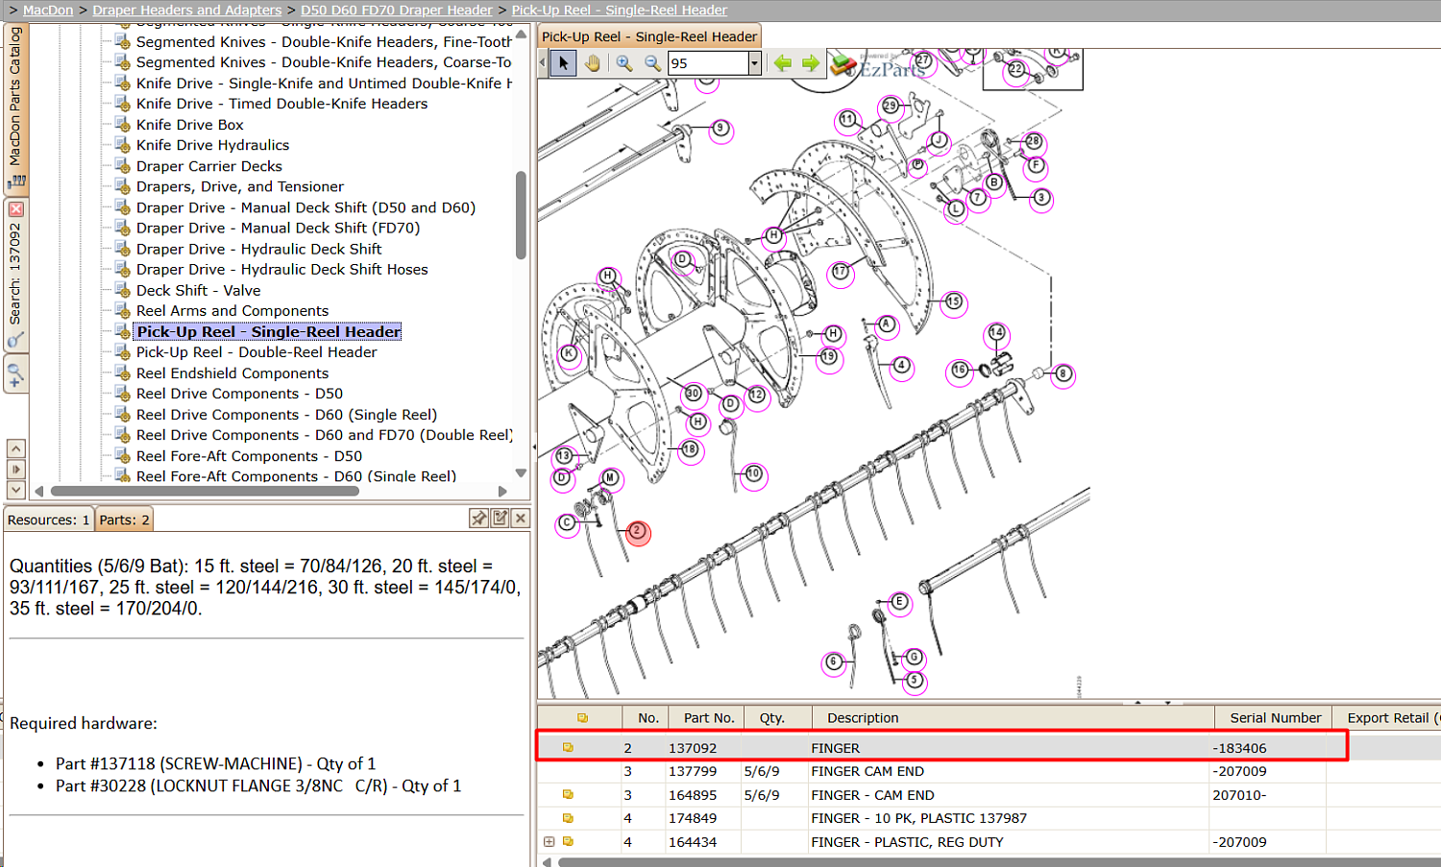
Task: Open Pick-Up Reel - Double-Reel Header entry
Action: (256, 352)
